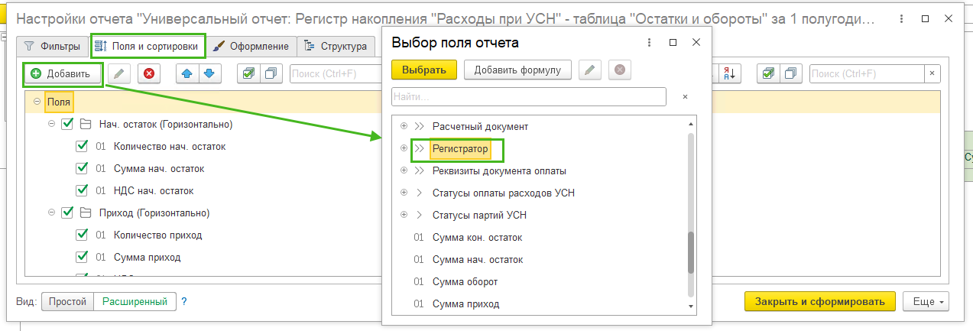This screenshot has height=331, width=973.
Task: Click scrollbar up arrow in dialog list
Action: pyautogui.click(x=691, y=124)
